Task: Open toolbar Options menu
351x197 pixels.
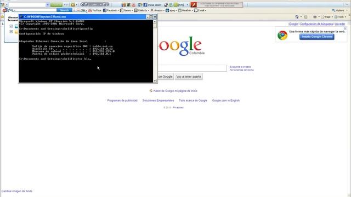Action: tap(339, 10)
